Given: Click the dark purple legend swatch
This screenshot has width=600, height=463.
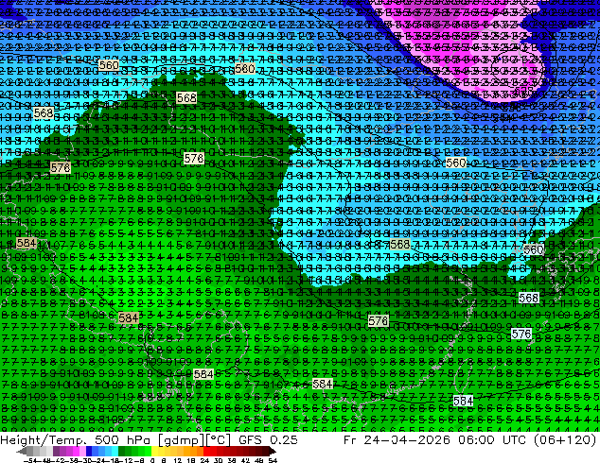Looking at the screenshot, I should click(x=56, y=451).
